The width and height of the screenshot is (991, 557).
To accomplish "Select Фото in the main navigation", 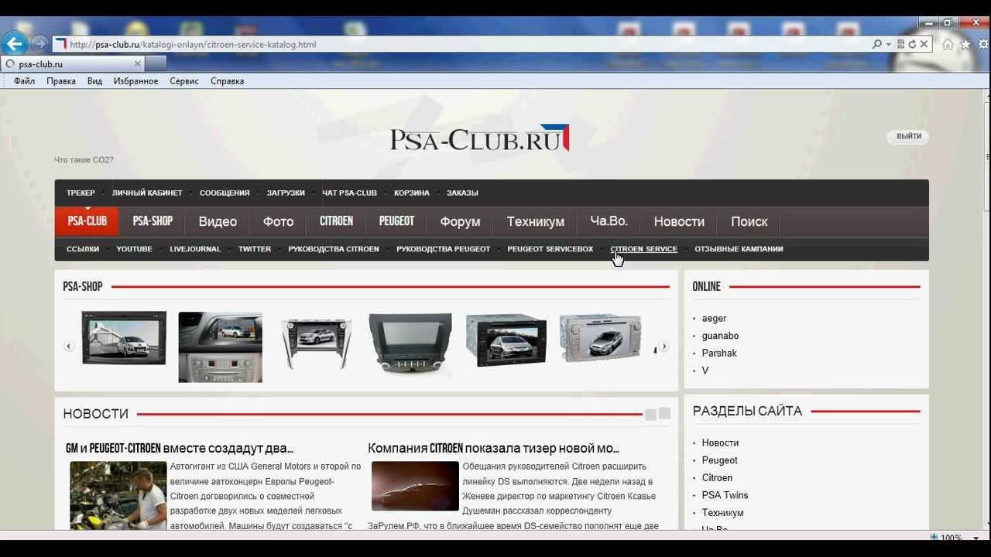I will (x=278, y=221).
